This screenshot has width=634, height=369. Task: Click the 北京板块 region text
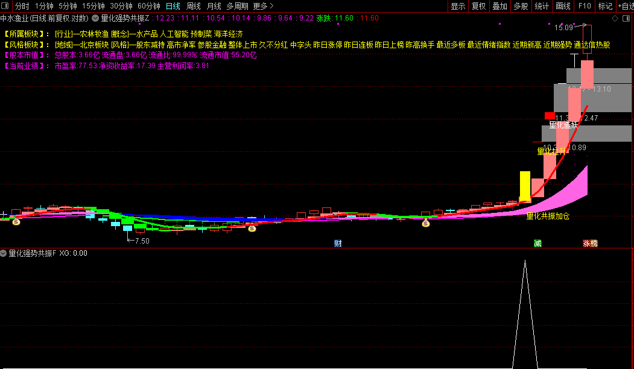(x=95, y=45)
